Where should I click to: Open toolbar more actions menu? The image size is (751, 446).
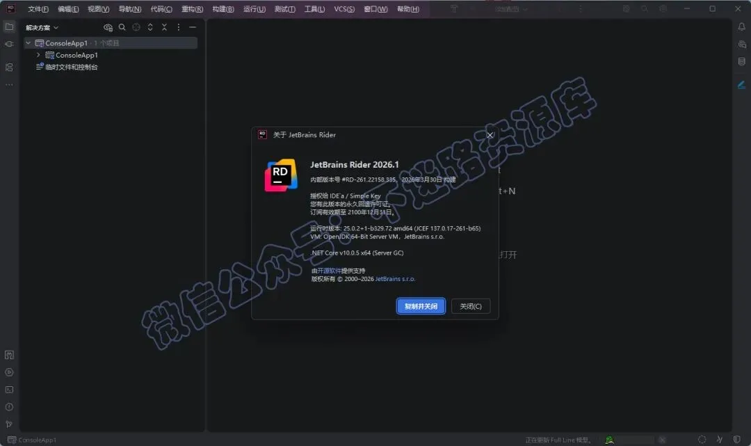pos(581,8)
